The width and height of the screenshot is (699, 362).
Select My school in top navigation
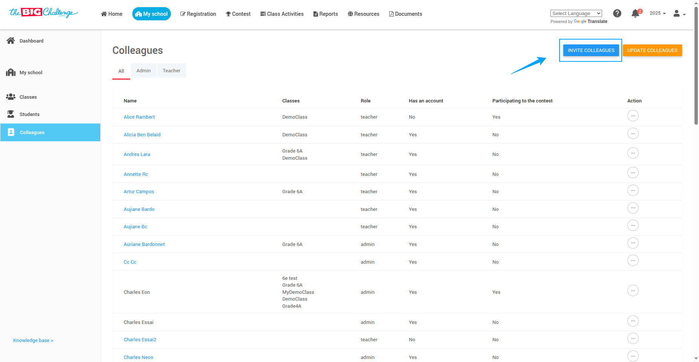pyautogui.click(x=152, y=14)
